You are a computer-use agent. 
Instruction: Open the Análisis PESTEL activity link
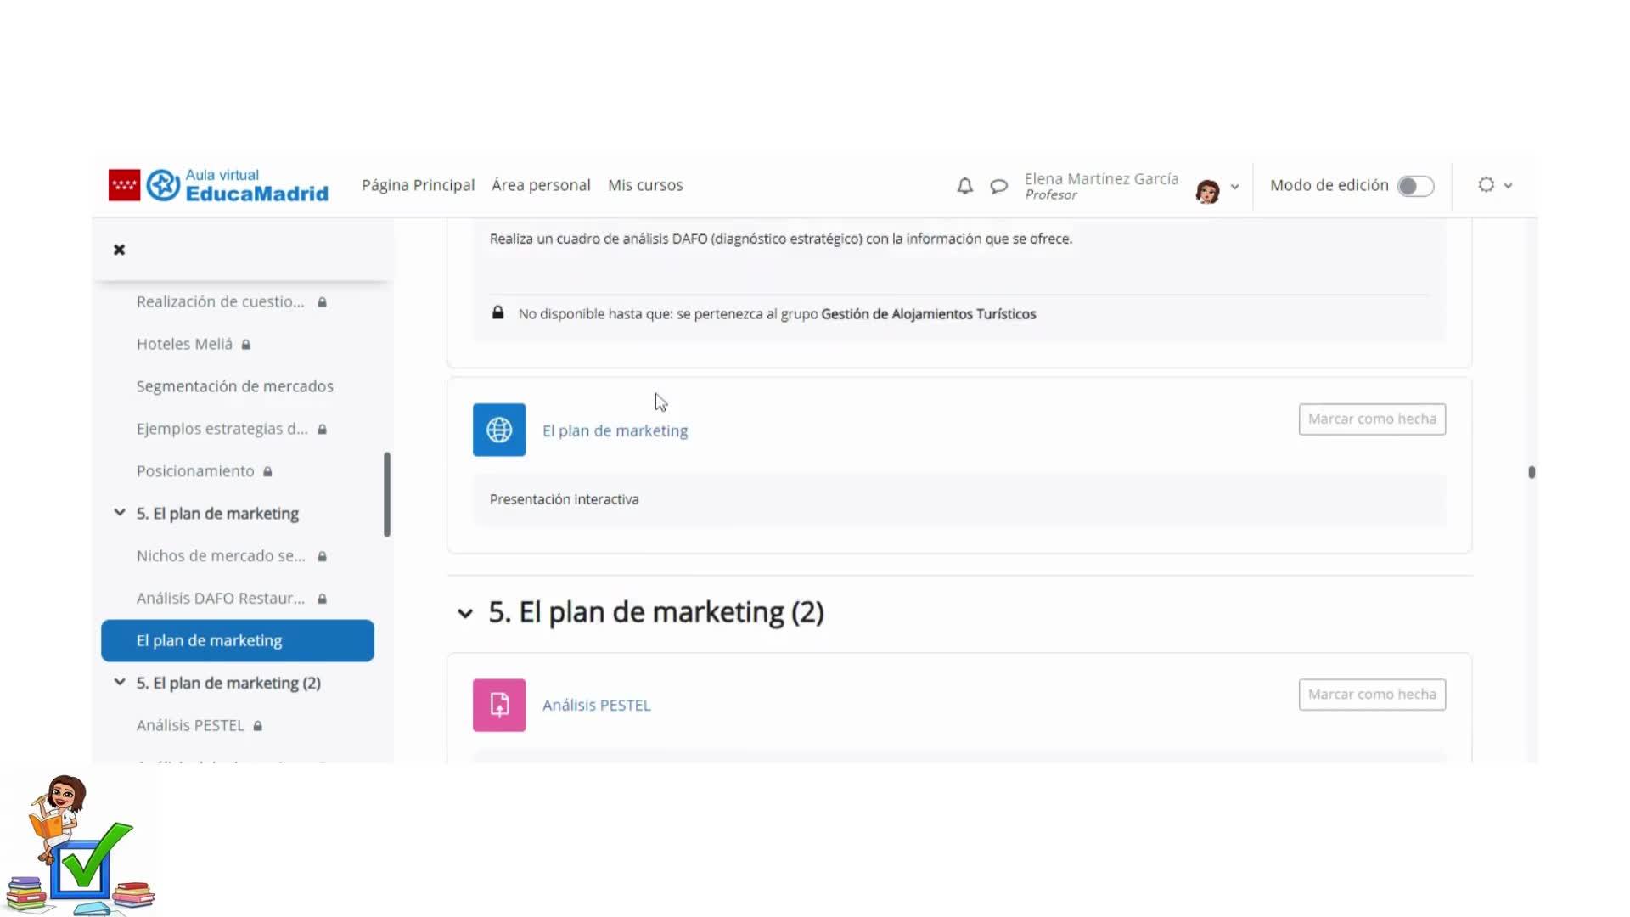(596, 706)
